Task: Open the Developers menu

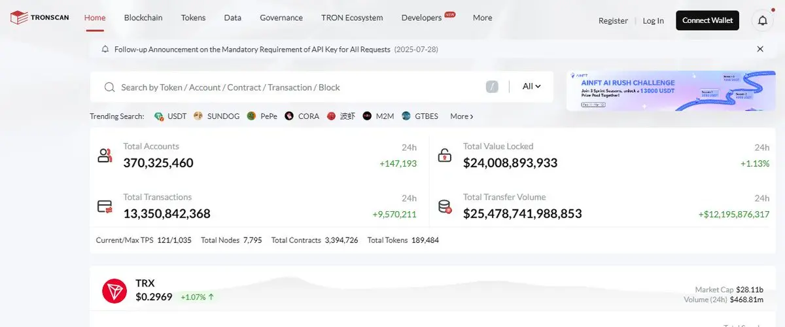Action: point(421,18)
